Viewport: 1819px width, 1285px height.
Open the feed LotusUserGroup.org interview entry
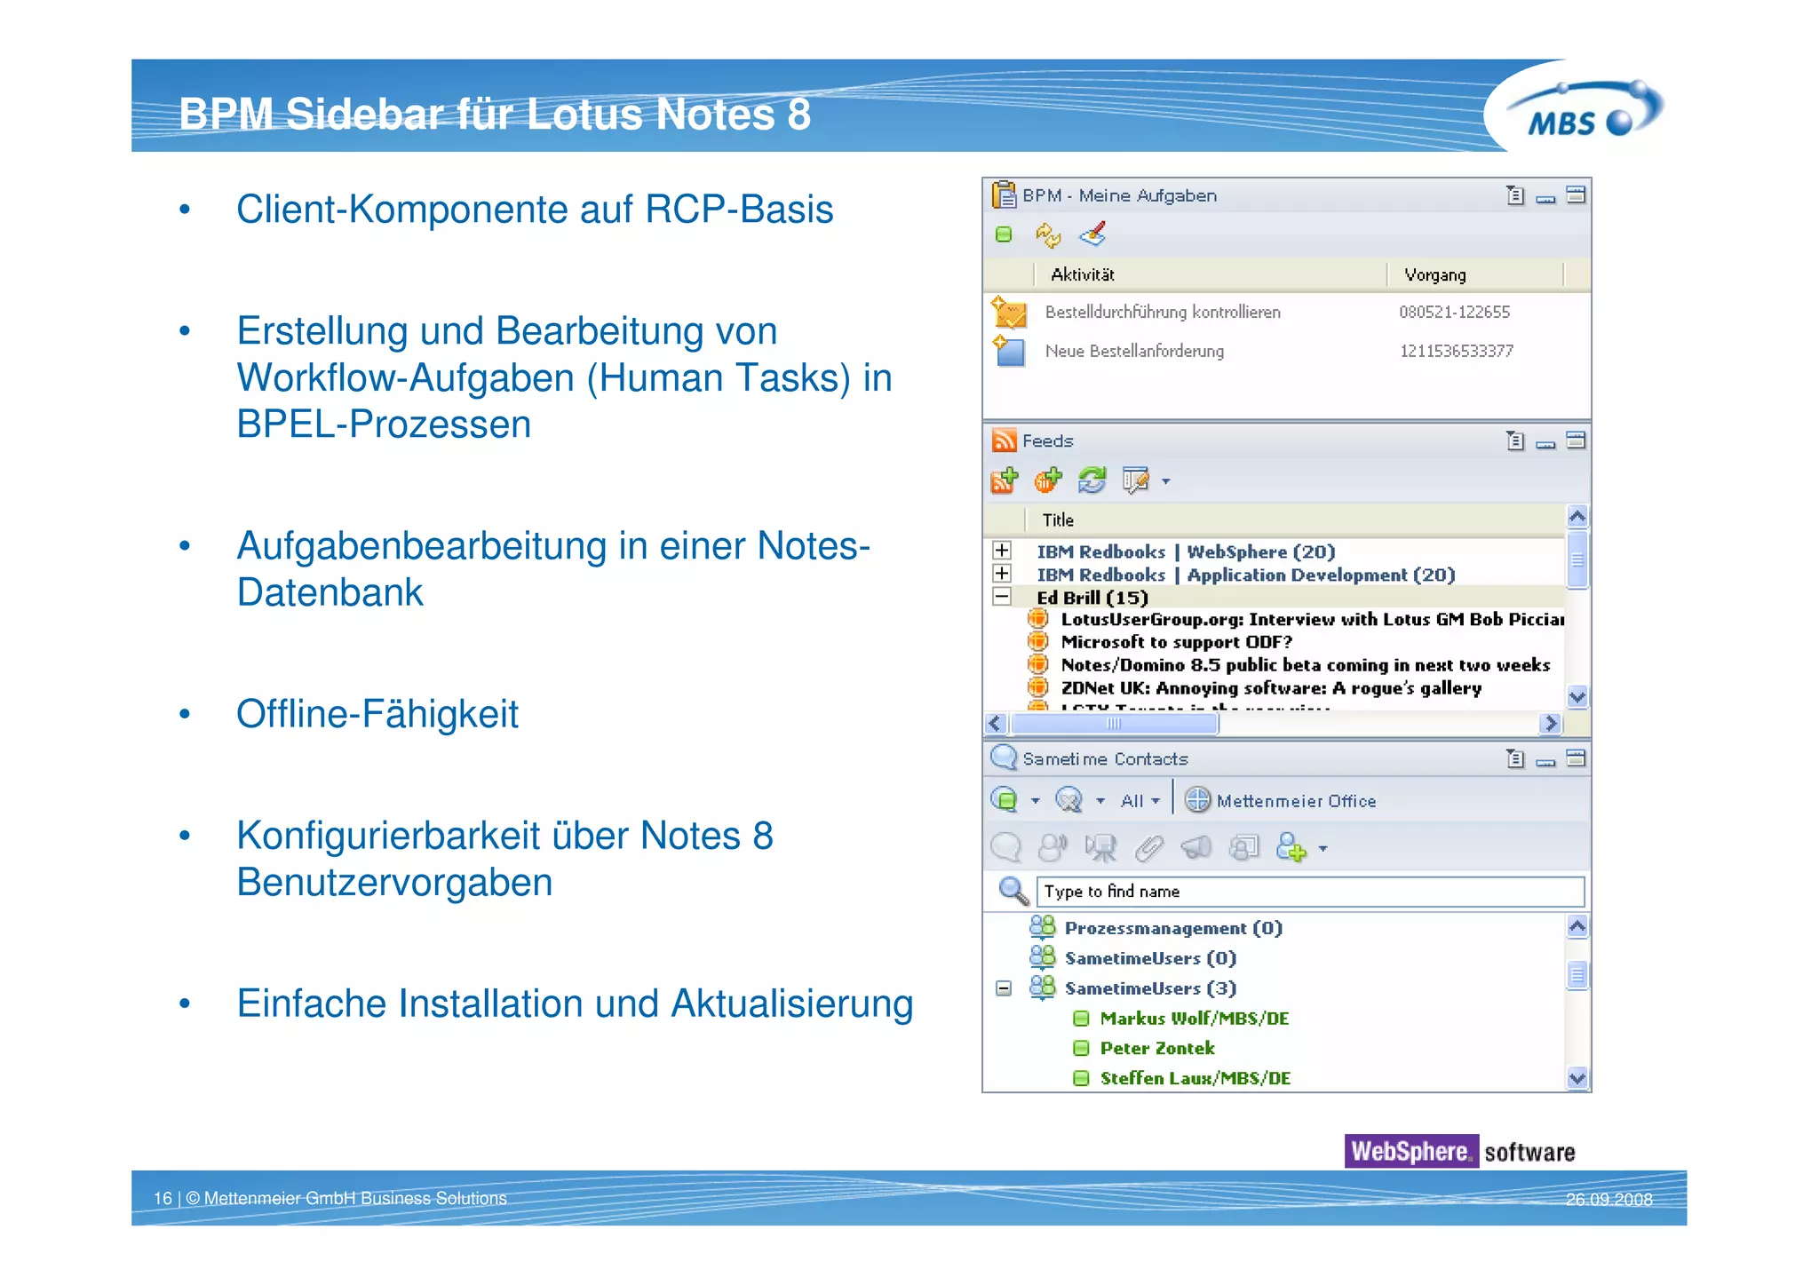tap(1312, 620)
